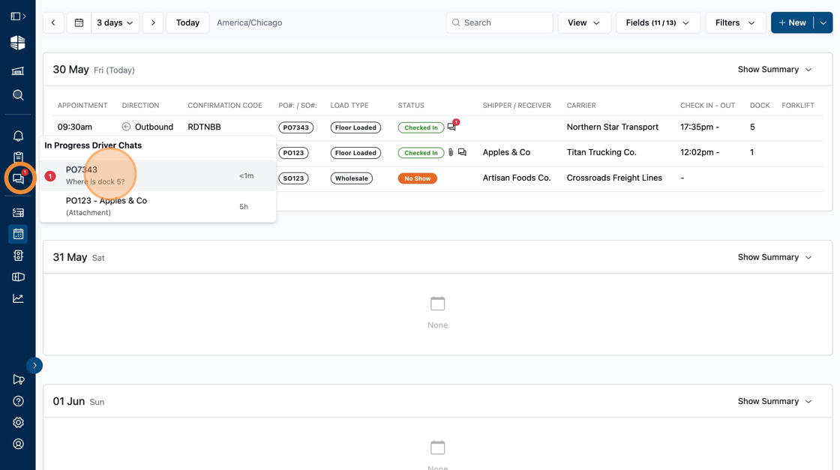Open the user profile icon
This screenshot has height=470, width=840.
click(x=18, y=444)
